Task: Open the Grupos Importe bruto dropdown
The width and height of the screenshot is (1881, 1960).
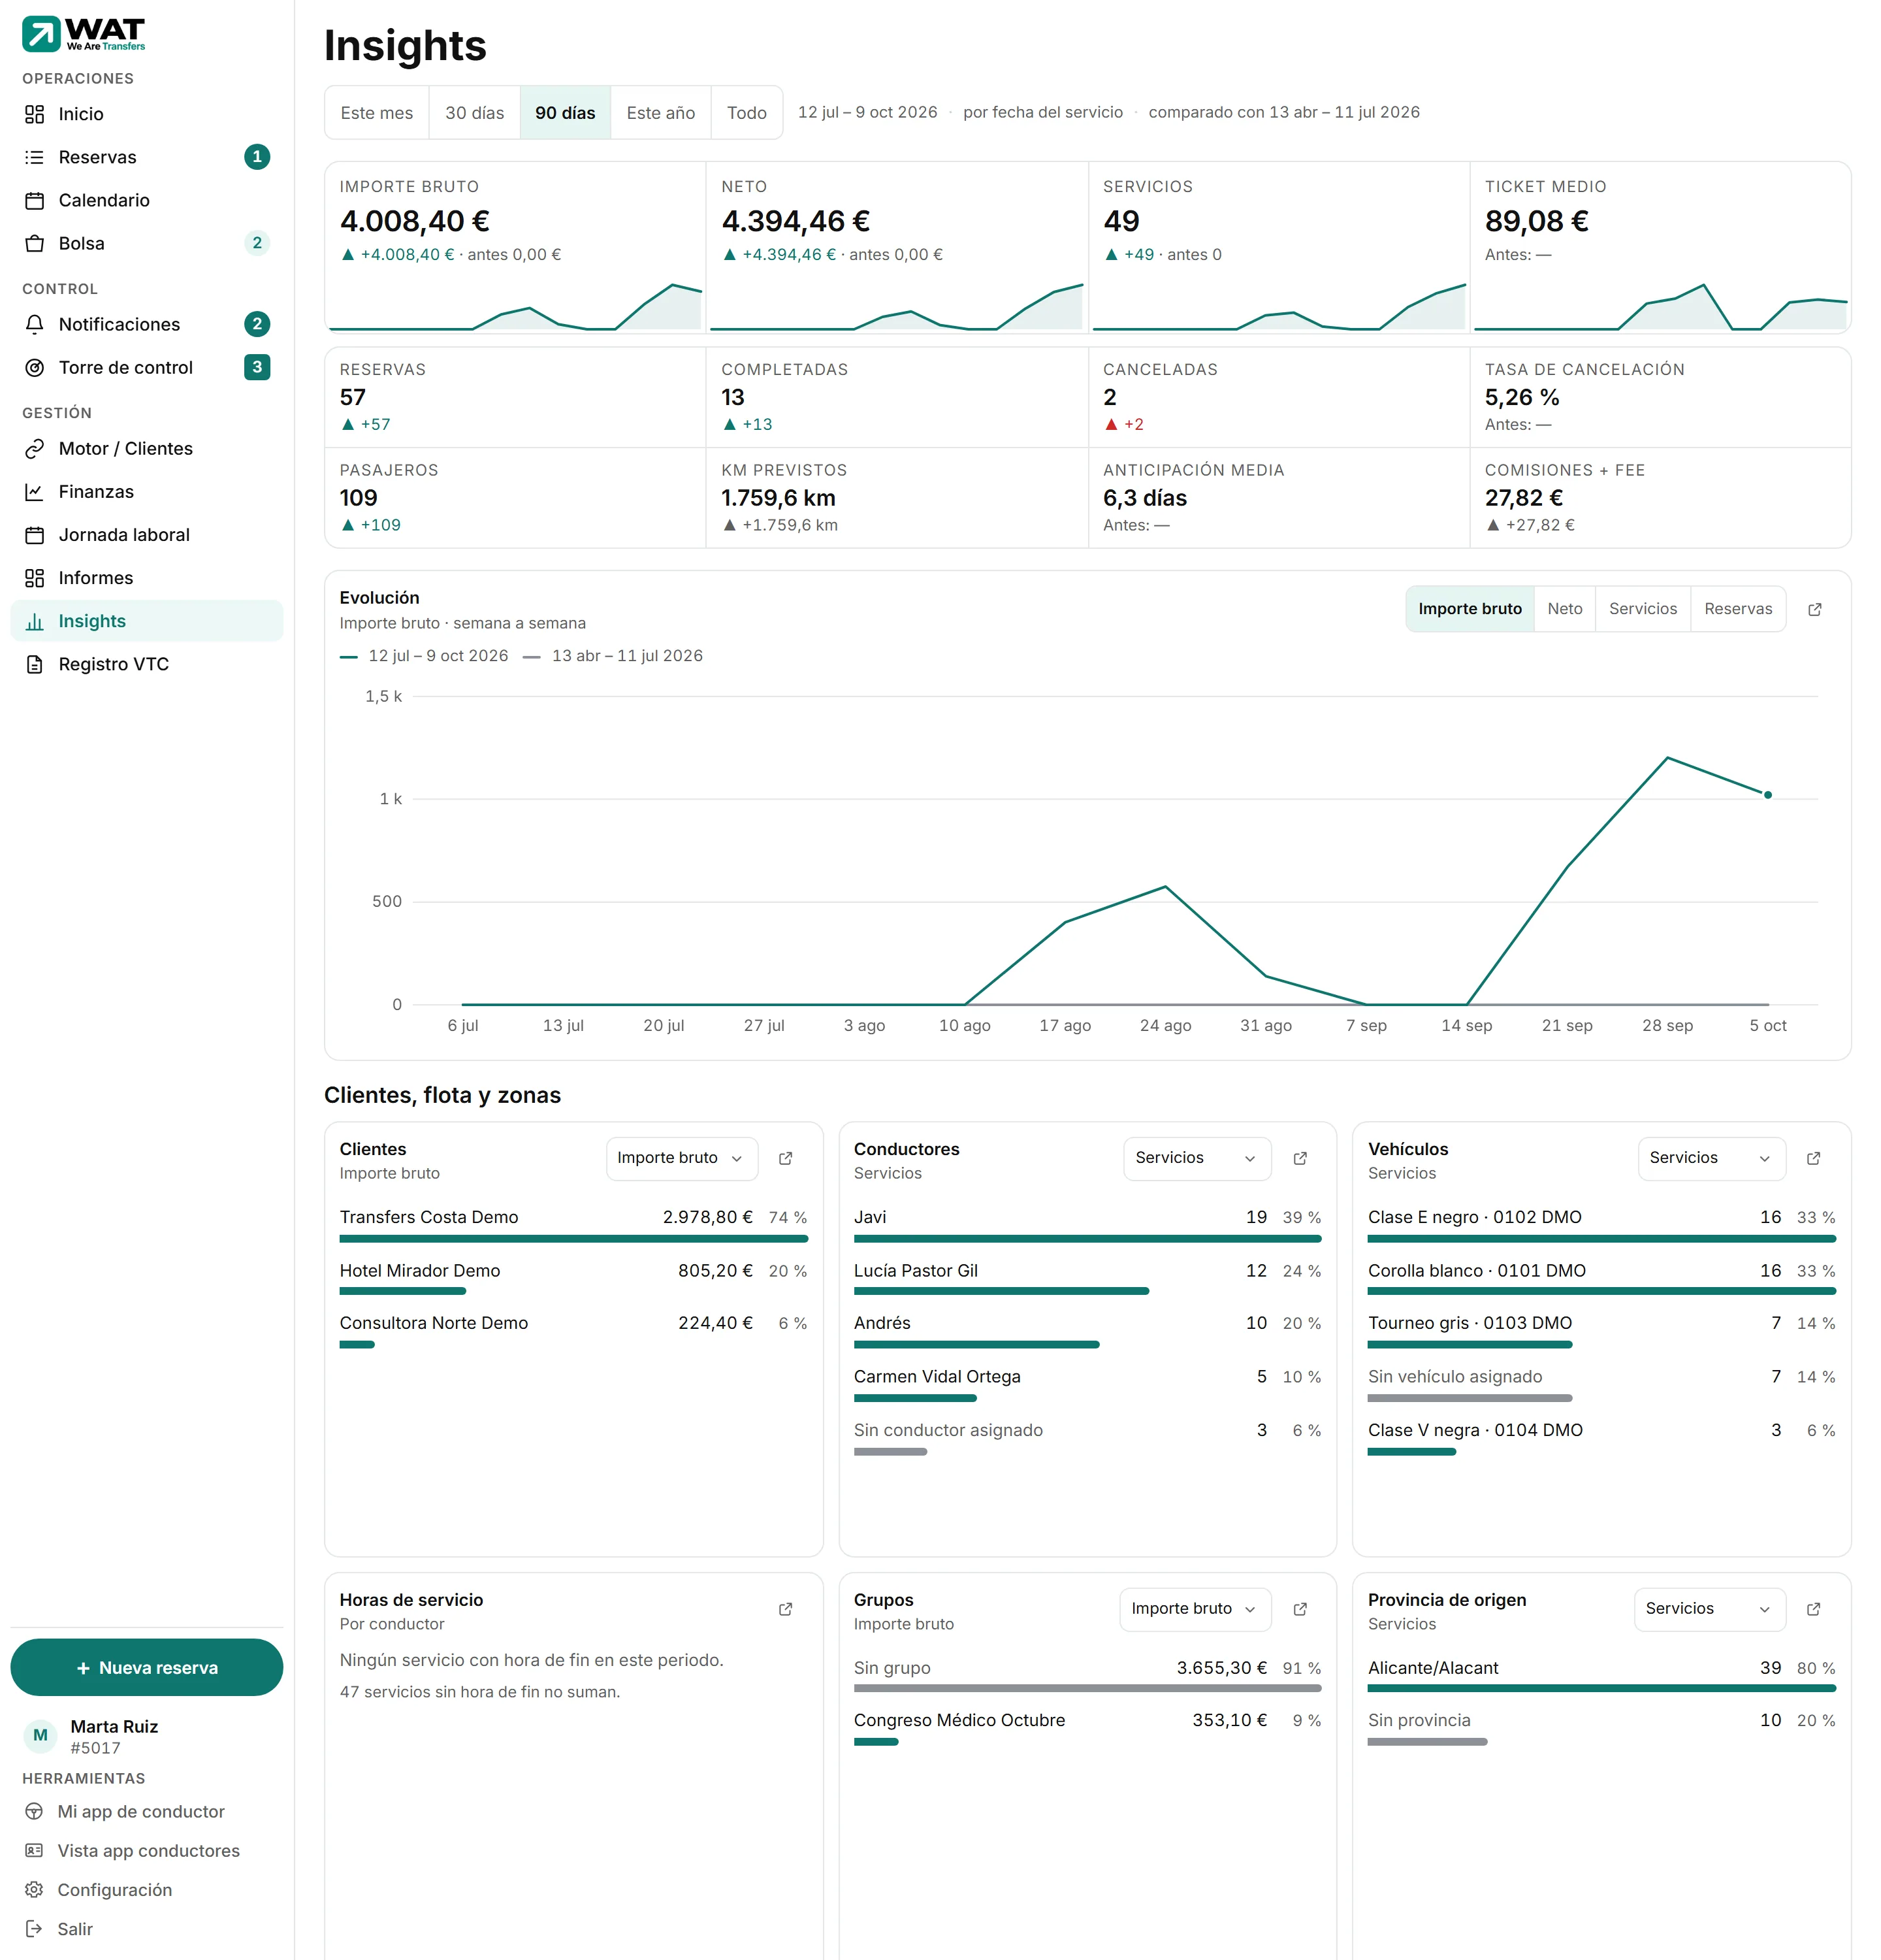Action: 1195,1609
